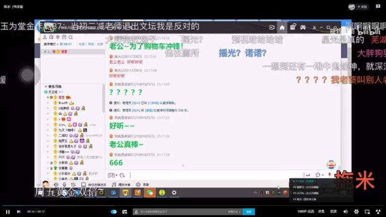The image size is (386, 217).
Task: Open YY home icon in title bar
Action: click(282, 27)
